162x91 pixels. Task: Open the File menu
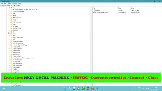click(x=2, y=4)
